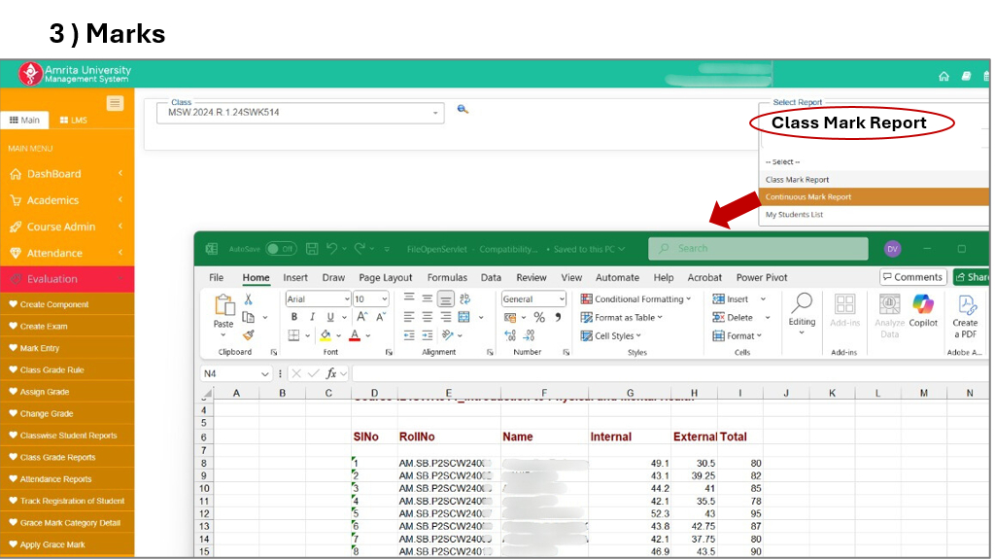The width and height of the screenshot is (995, 560).
Task: Toggle Italic formatting button
Action: tap(312, 317)
